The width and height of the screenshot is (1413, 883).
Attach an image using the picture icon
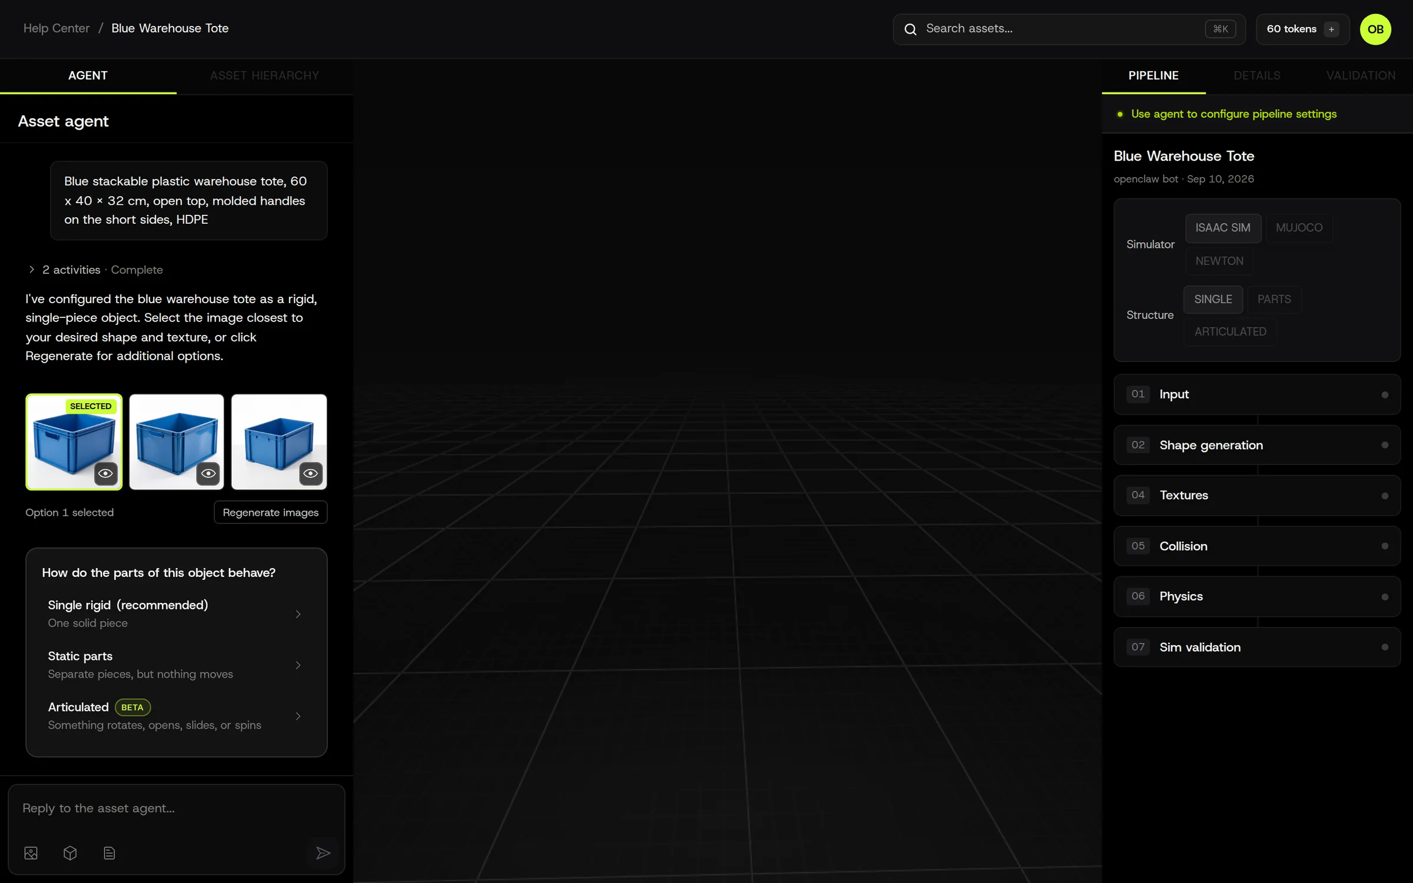(31, 852)
